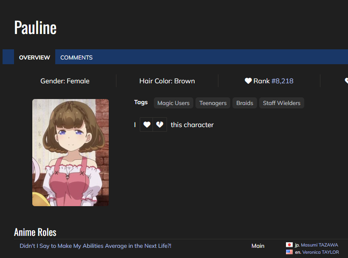Click the US flag icon
Image resolution: width=348 pixels, height=258 pixels.
289,252
